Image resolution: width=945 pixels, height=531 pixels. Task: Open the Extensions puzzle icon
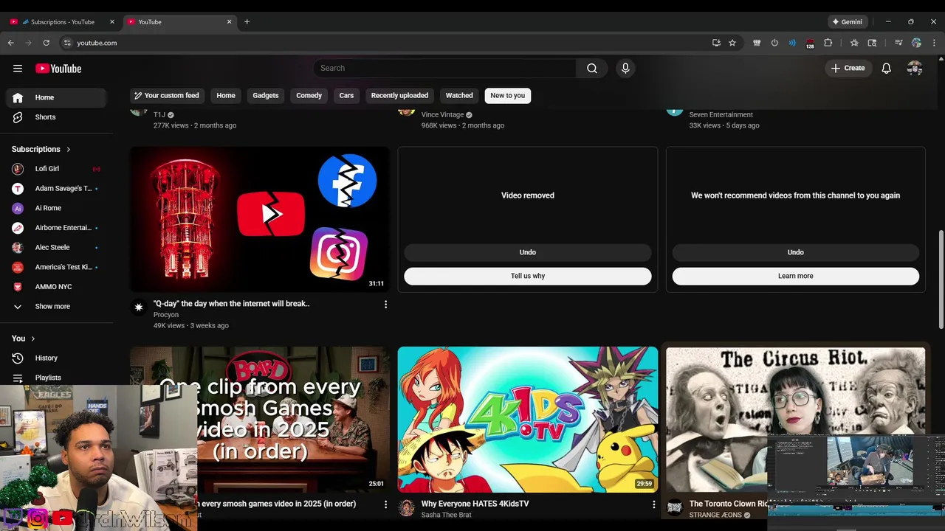tap(828, 43)
